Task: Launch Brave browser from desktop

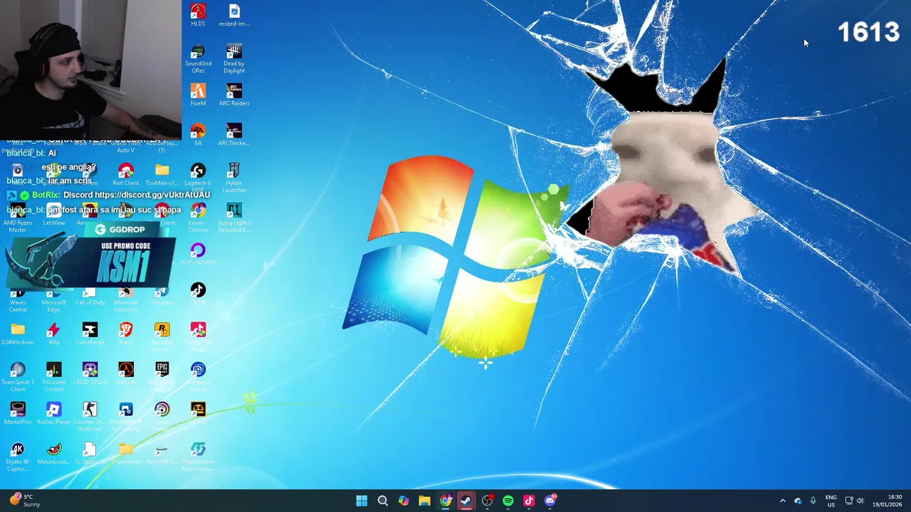Action: (126, 334)
